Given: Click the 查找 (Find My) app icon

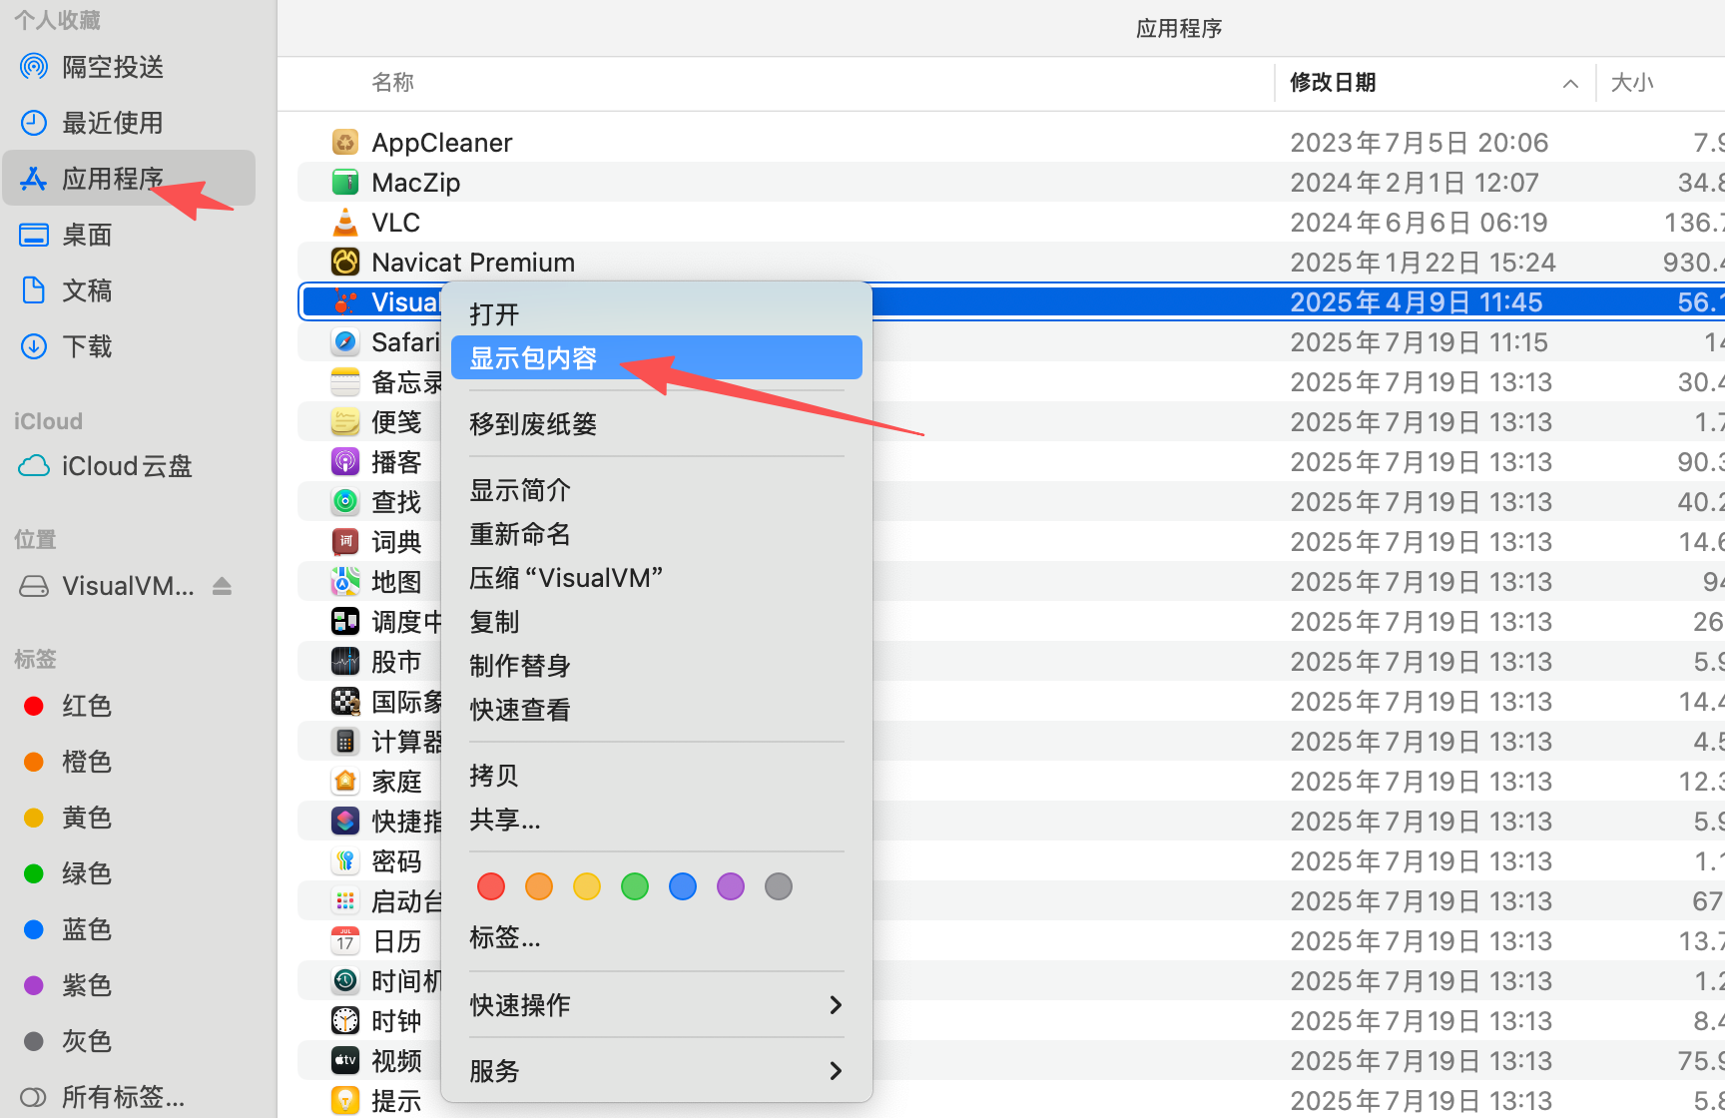Looking at the screenshot, I should coord(345,502).
